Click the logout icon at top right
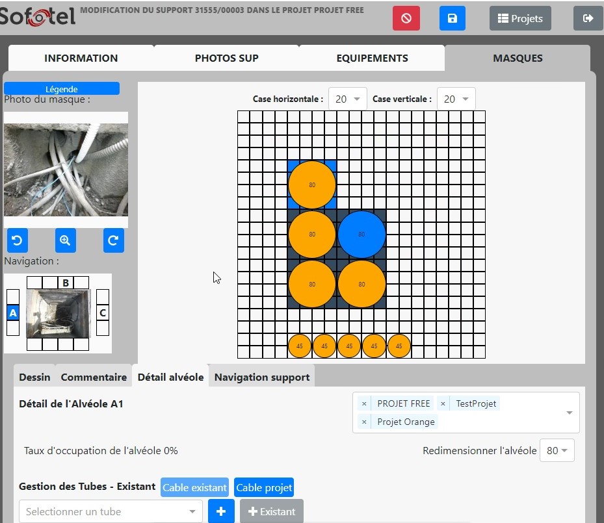The height and width of the screenshot is (523, 604). 587,18
